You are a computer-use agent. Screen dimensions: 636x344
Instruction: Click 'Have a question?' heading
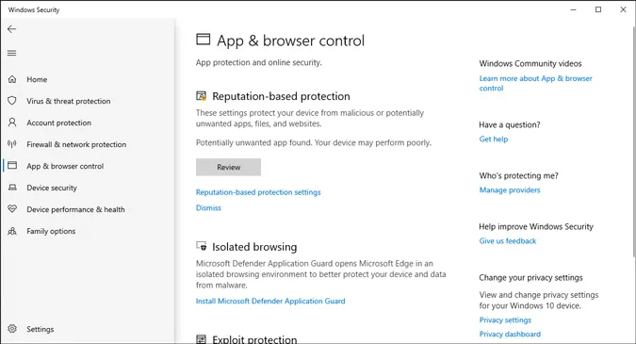pos(510,125)
